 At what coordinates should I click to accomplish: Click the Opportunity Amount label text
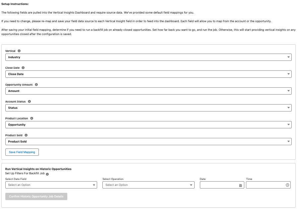tap(19, 85)
